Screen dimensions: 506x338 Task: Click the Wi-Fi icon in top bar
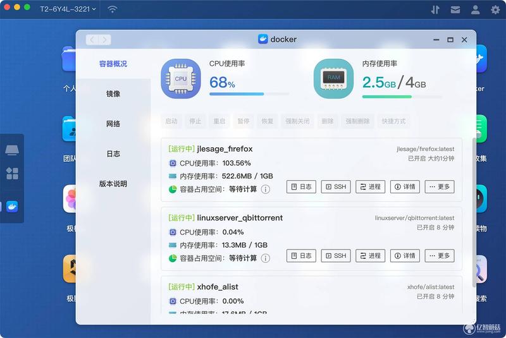pyautogui.click(x=113, y=9)
